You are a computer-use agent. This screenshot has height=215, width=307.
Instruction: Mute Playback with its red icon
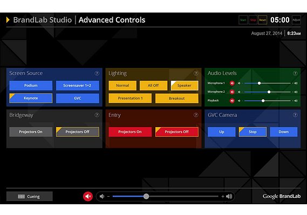232,101
